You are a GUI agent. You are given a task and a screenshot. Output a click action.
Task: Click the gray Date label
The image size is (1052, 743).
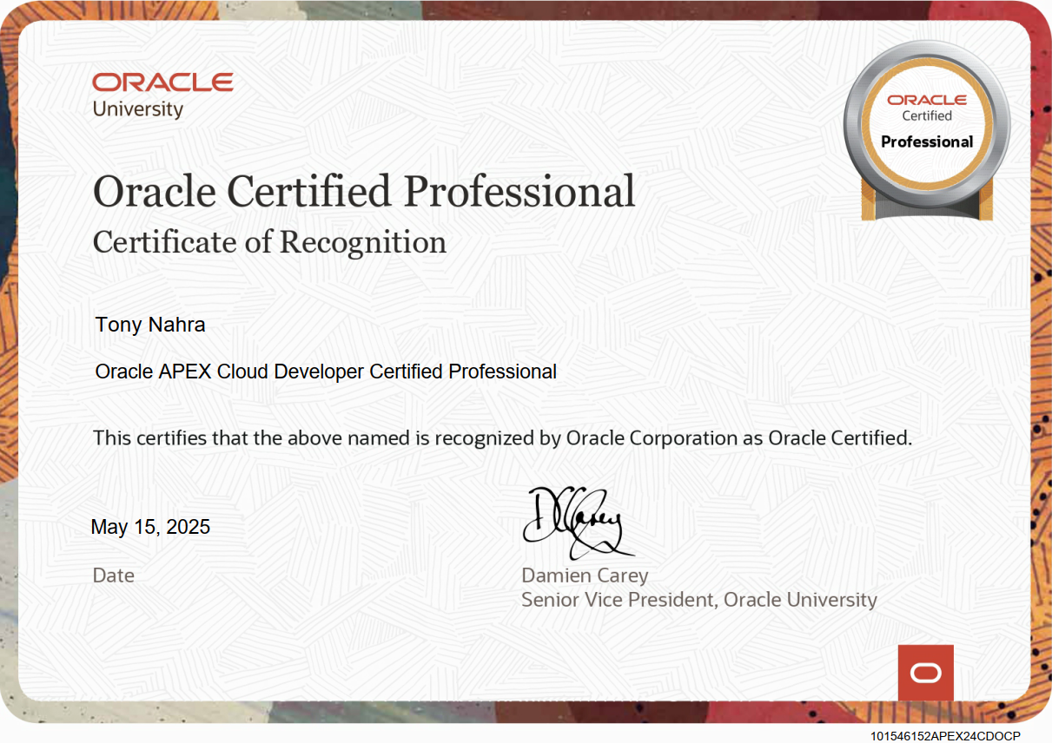[114, 575]
